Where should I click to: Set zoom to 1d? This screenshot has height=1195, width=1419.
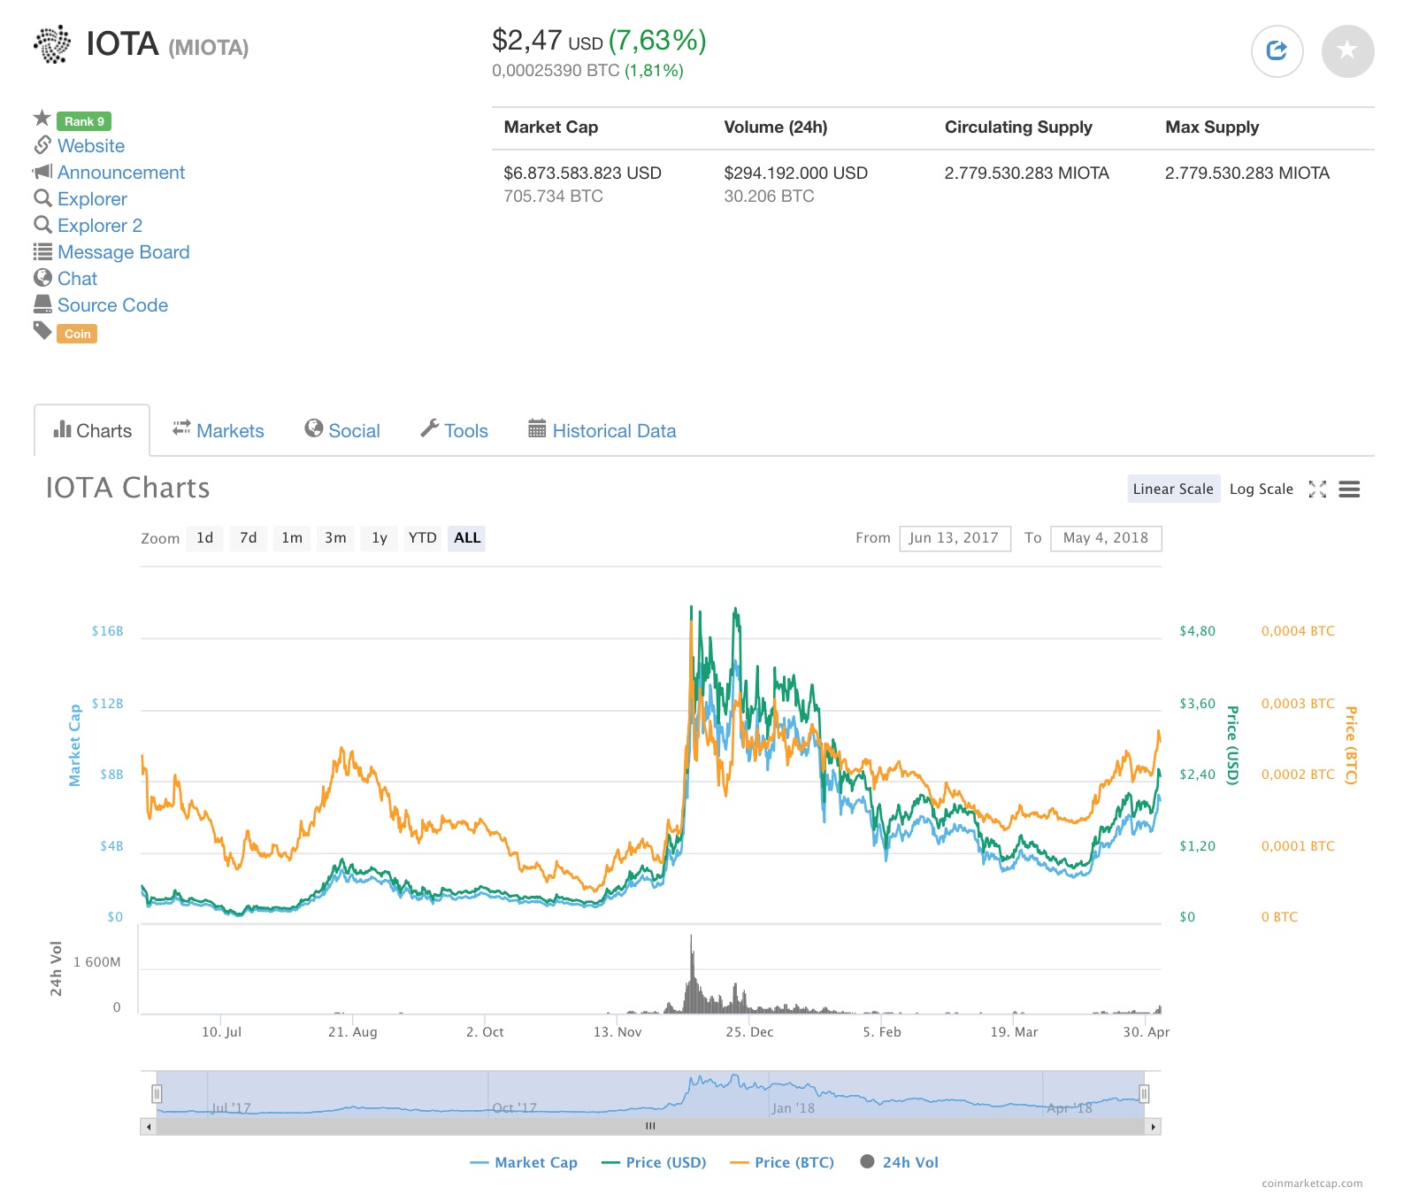(204, 538)
